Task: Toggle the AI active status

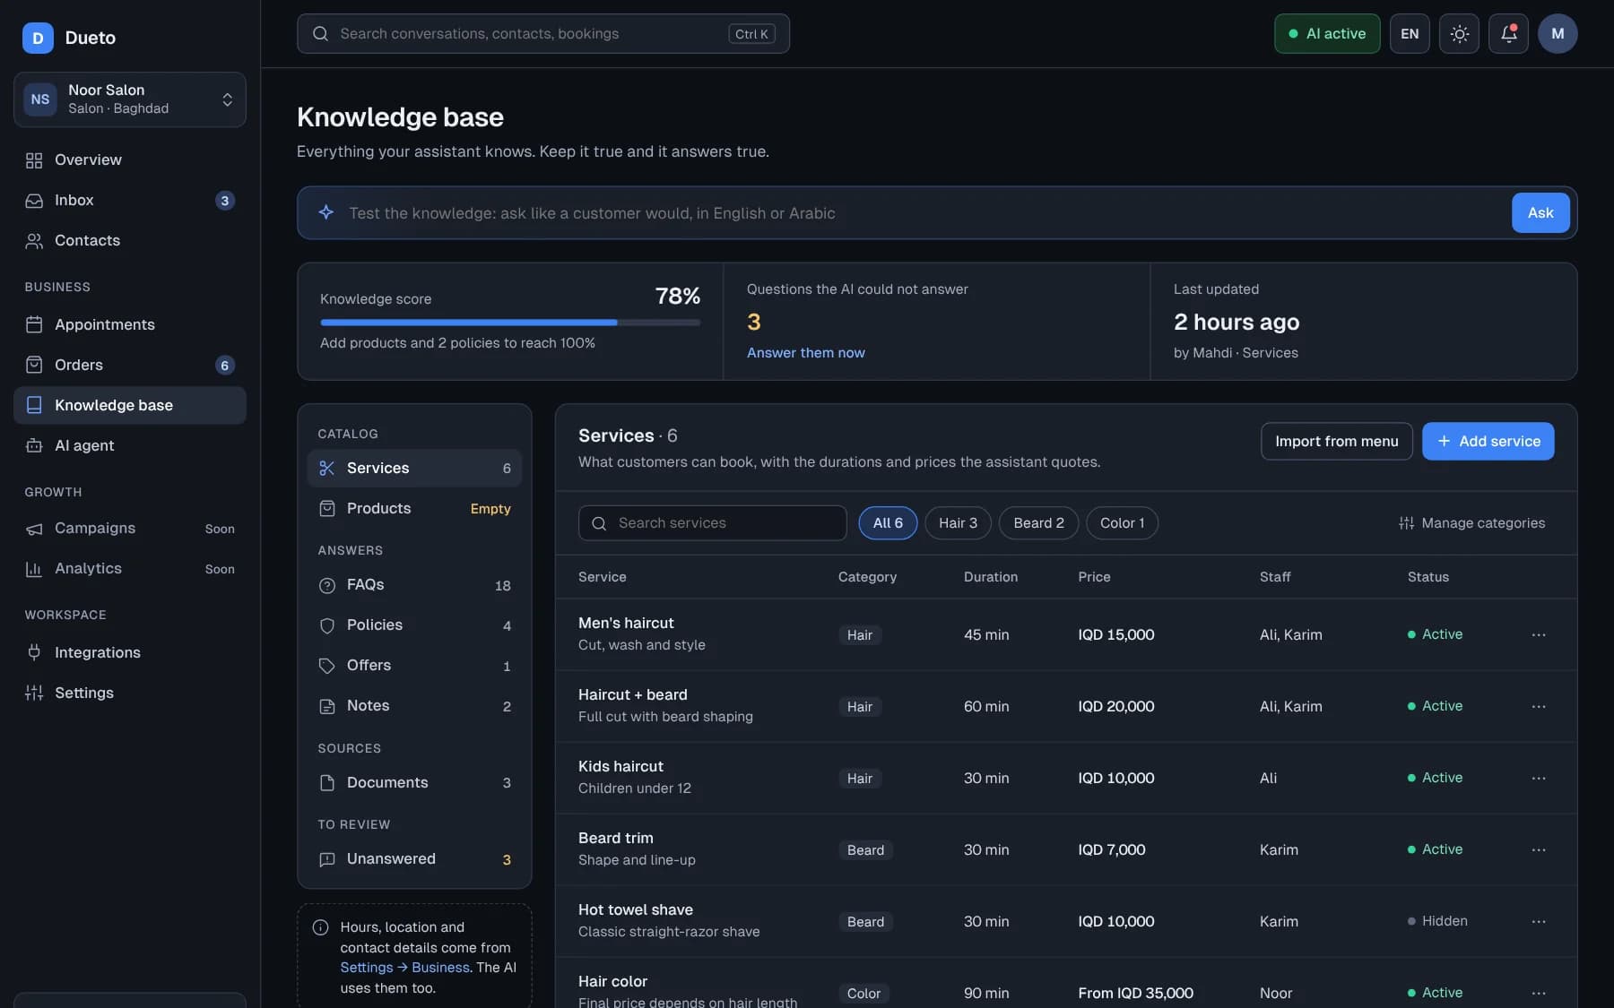Action: 1327,34
